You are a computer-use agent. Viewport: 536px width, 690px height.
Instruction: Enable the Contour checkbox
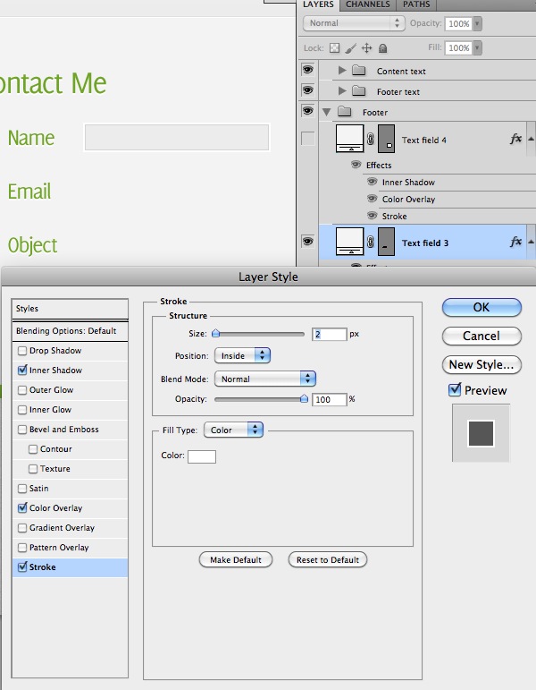(33, 449)
